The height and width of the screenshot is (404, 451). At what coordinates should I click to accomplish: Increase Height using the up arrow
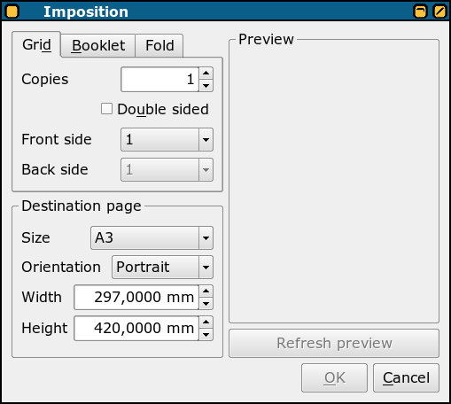click(x=206, y=322)
